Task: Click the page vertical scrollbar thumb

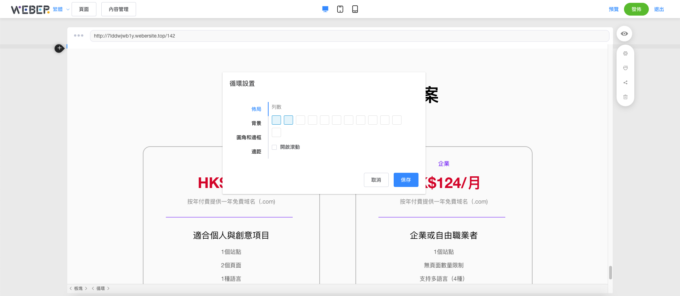Action: point(611,273)
